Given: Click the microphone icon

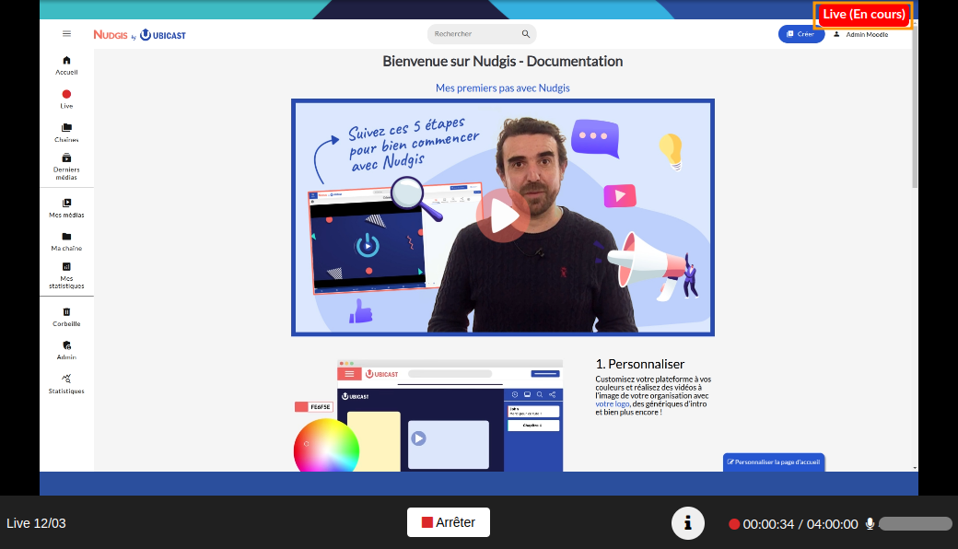Looking at the screenshot, I should 870,524.
